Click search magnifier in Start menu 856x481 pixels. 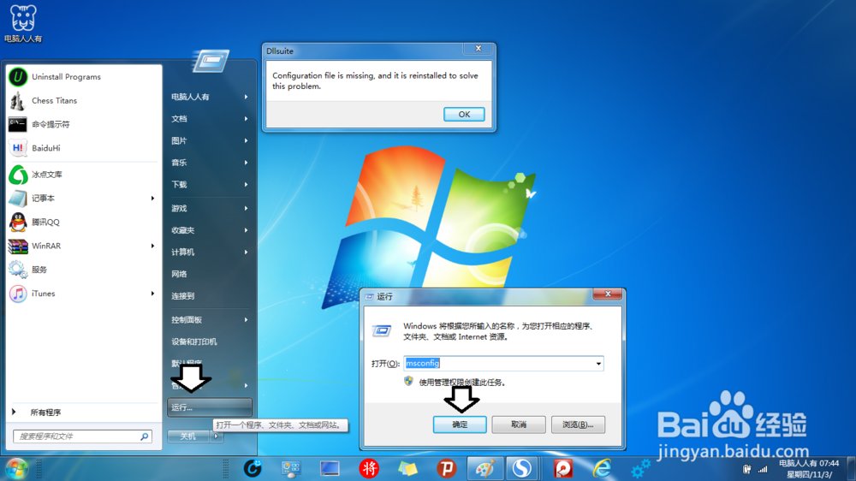145,436
